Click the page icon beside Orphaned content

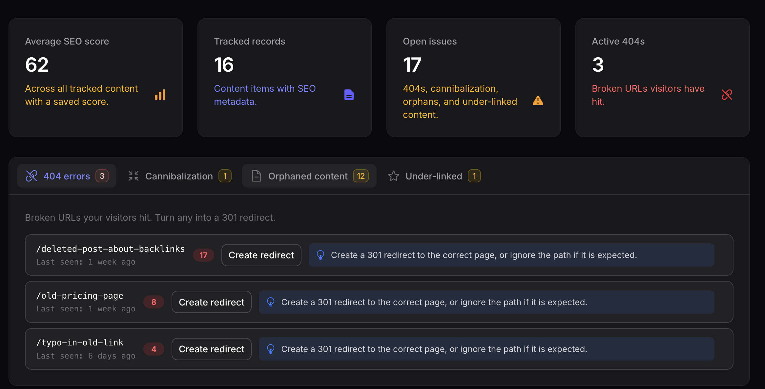257,176
